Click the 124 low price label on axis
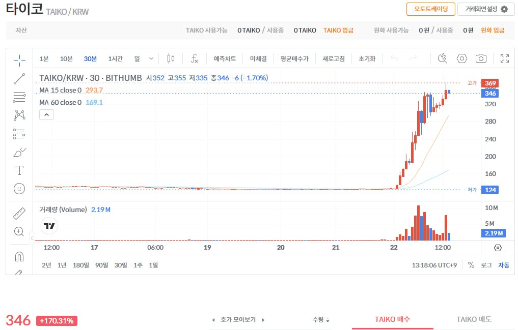Screen dimensions: 518x330 [x=490, y=190]
